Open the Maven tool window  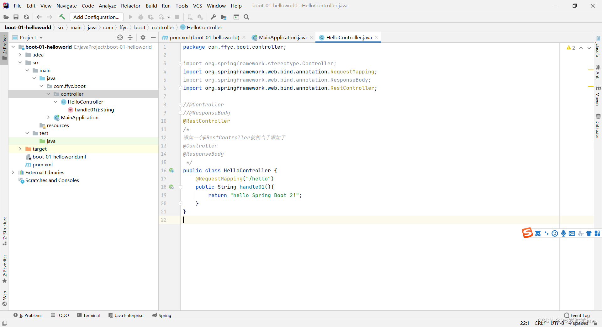pos(598,96)
